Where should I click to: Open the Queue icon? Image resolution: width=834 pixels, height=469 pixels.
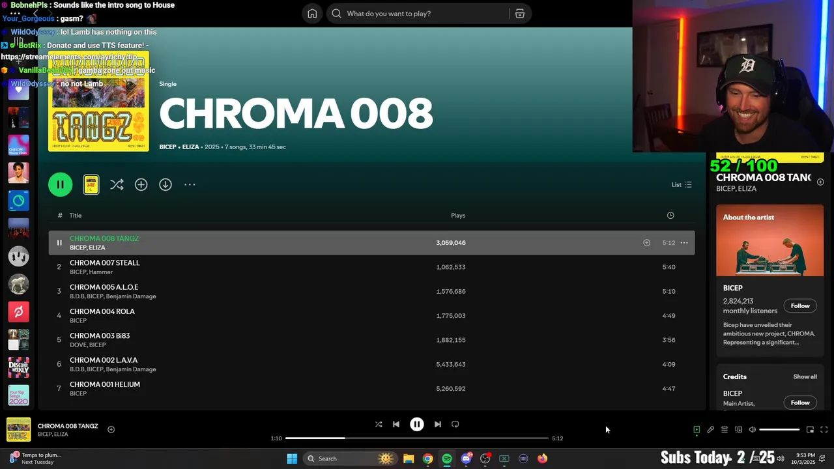coord(725,430)
